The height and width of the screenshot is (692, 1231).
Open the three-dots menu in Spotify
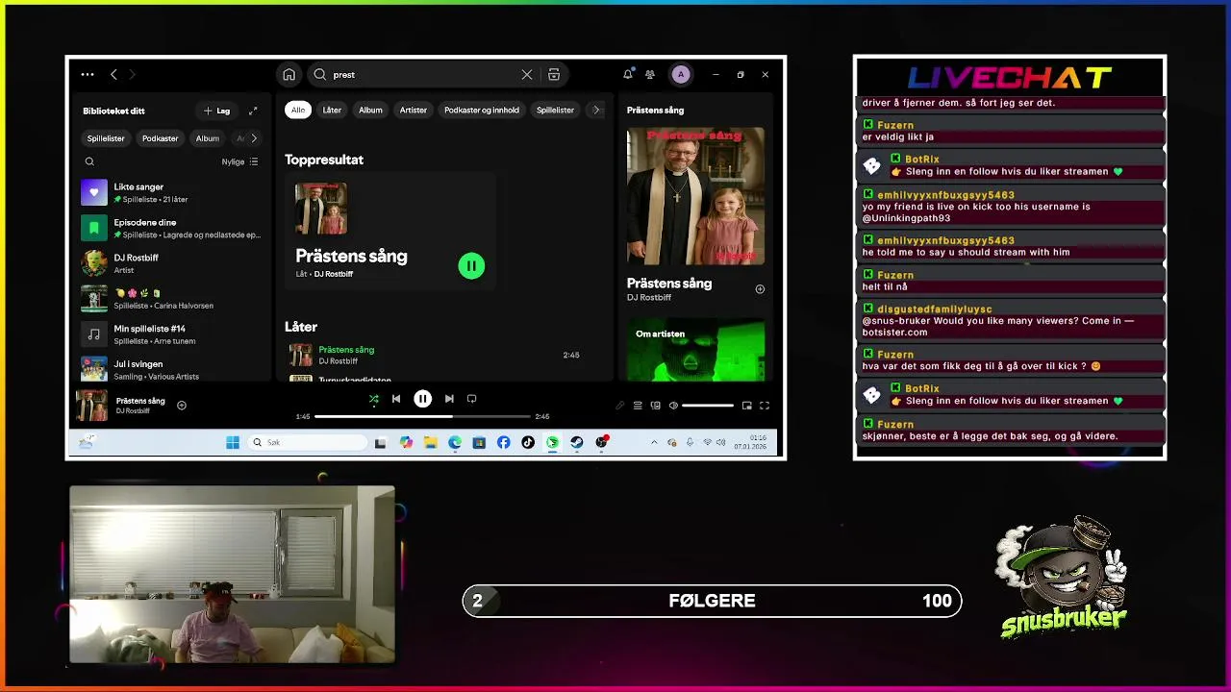88,74
